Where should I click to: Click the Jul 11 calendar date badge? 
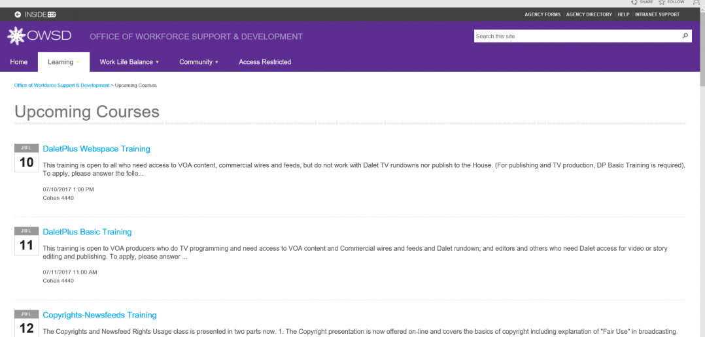(27, 241)
